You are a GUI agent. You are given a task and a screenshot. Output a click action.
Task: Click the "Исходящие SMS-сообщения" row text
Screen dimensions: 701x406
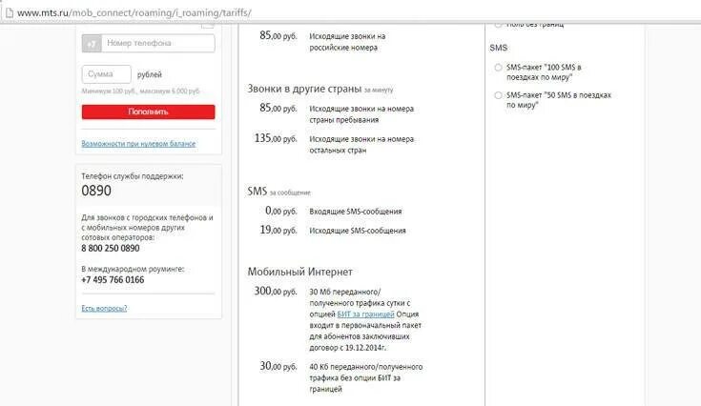pos(358,231)
